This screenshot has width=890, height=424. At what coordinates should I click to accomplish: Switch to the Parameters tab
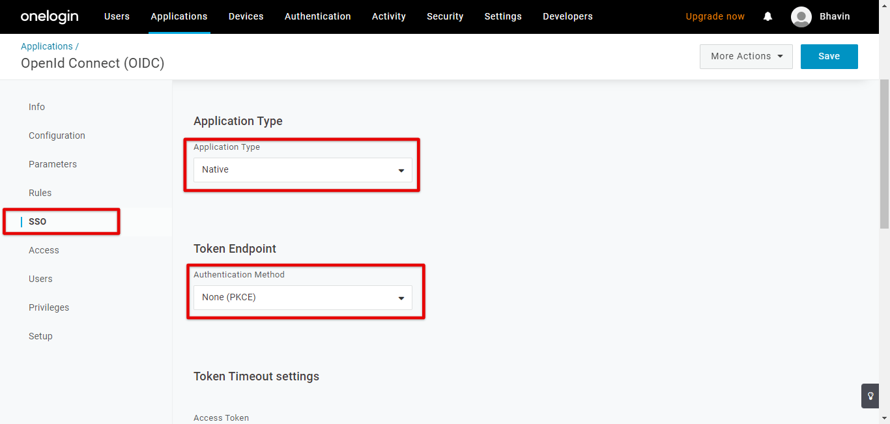point(53,164)
